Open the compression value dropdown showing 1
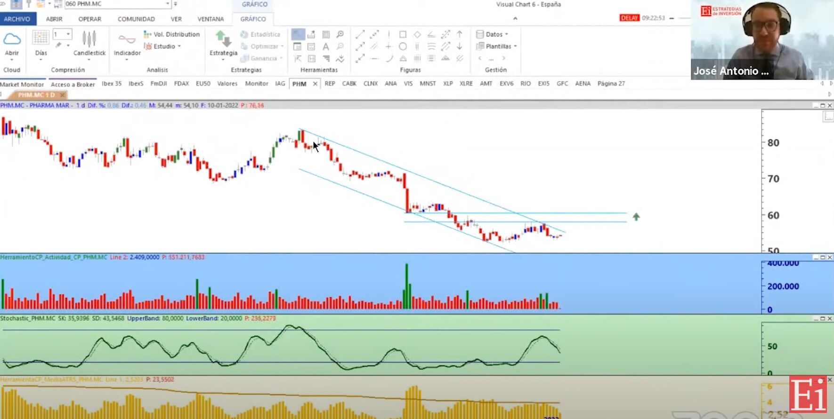This screenshot has height=419, width=834. tap(68, 34)
